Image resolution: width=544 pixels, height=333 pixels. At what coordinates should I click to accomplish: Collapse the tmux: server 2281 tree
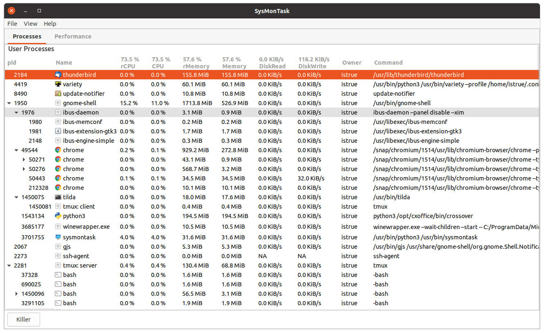[x=9, y=265]
